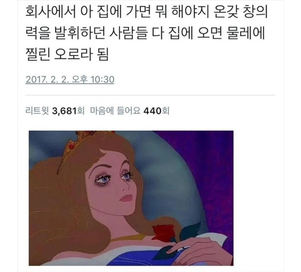Click the last tweet line 찔린 오로라 됨
The image size is (301, 272).
click(x=67, y=55)
